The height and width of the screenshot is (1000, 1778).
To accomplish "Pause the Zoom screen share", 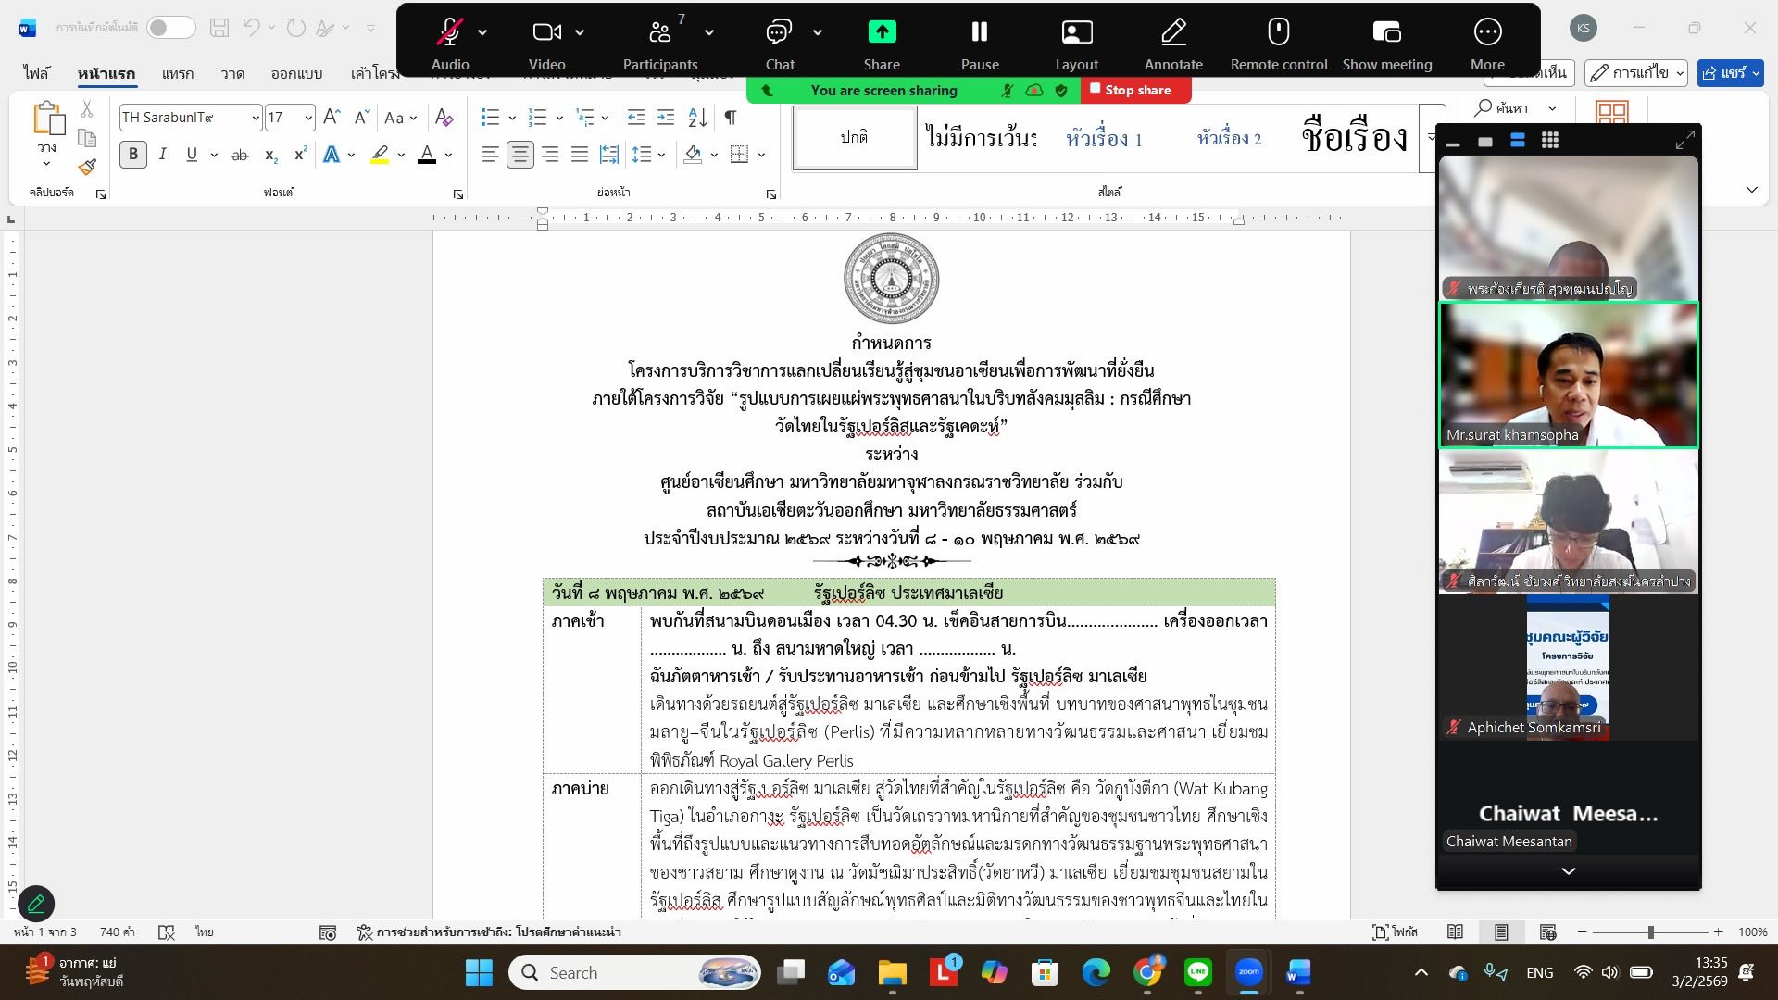I will (979, 33).
